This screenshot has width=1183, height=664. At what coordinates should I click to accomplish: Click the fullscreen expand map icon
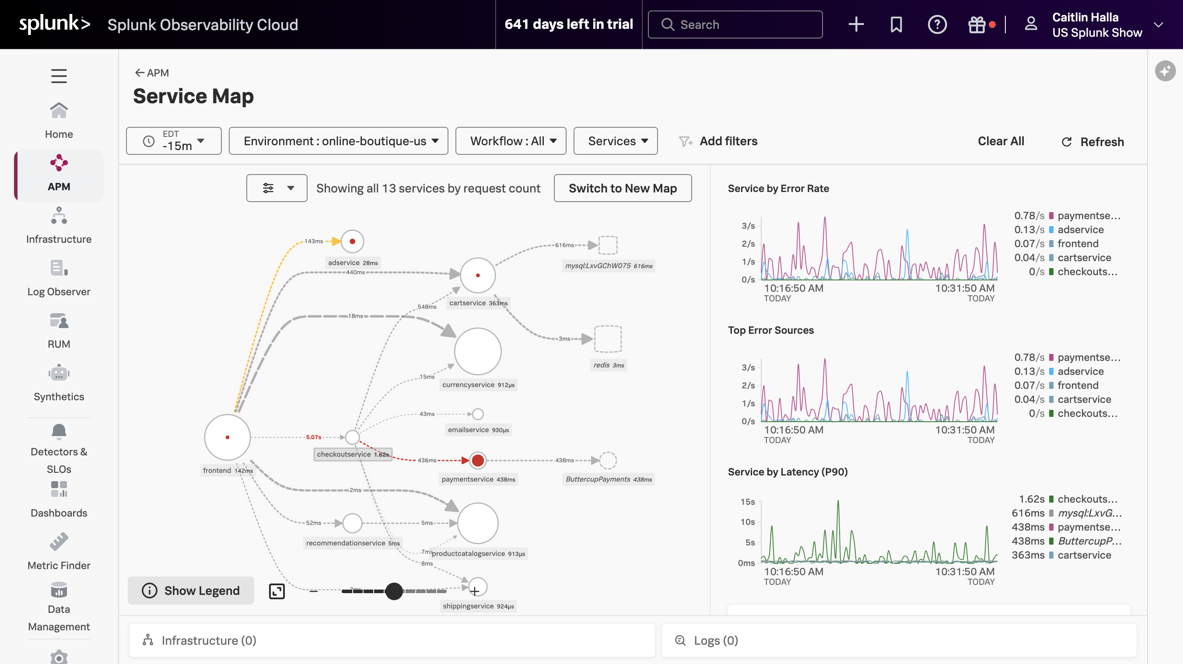pyautogui.click(x=276, y=591)
